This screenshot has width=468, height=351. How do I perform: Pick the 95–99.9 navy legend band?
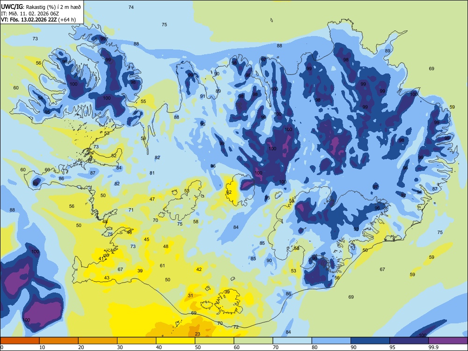click(x=409, y=341)
